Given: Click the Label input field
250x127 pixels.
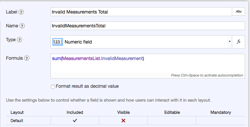Looking at the screenshot, I should point(141,12).
